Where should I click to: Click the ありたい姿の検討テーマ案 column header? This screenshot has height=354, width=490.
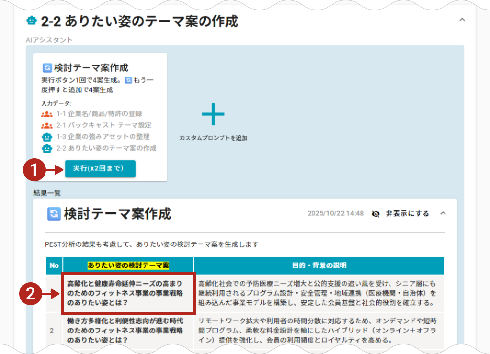(x=128, y=265)
